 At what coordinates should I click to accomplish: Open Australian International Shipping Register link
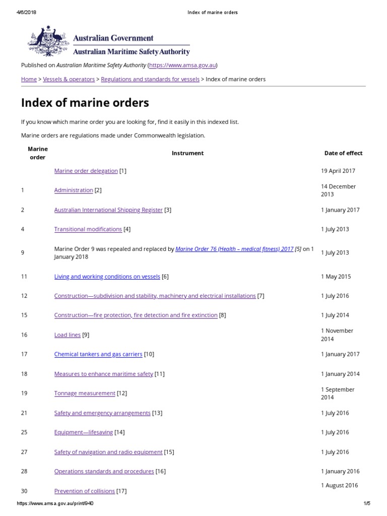108,210
